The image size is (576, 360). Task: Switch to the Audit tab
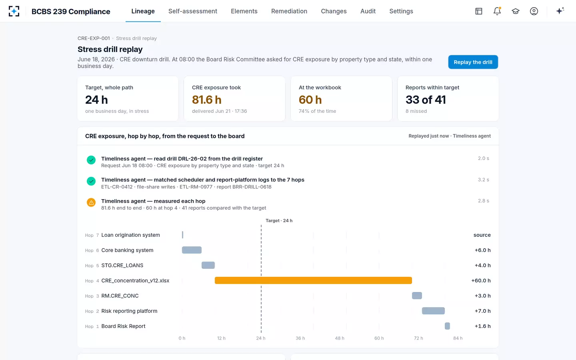368,11
